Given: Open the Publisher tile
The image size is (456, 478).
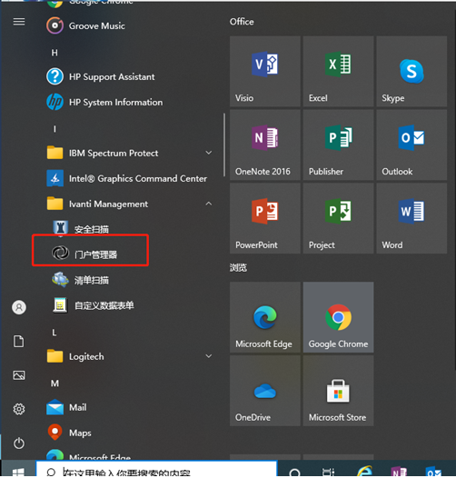Looking at the screenshot, I should 338,144.
